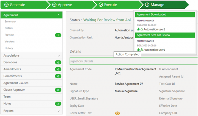Select Versions under Agreement

(10, 42)
